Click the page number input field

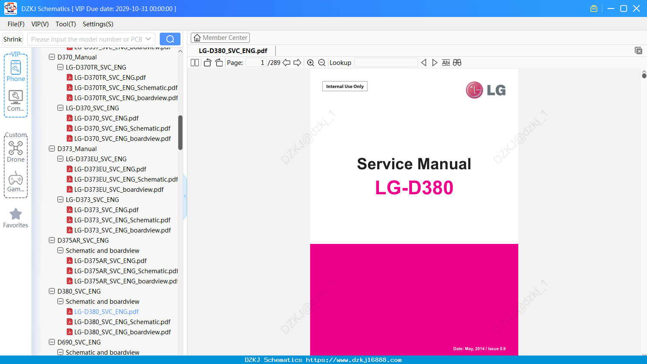tap(256, 63)
